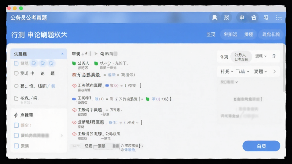Open the 报 item in the top bar
292x164 pixels.
[x=266, y=18]
